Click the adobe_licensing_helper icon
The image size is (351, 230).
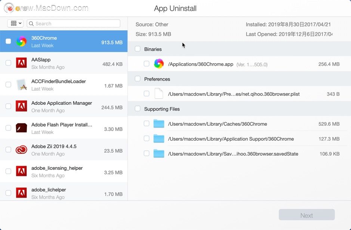[21, 171]
